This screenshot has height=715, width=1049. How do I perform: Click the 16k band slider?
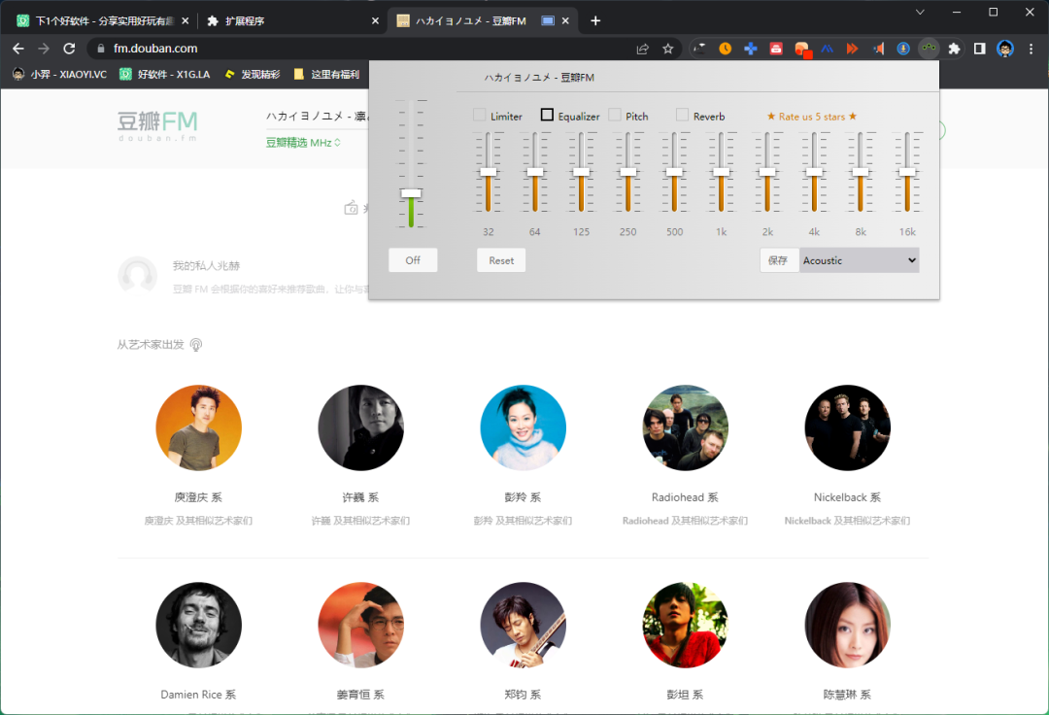click(x=907, y=172)
